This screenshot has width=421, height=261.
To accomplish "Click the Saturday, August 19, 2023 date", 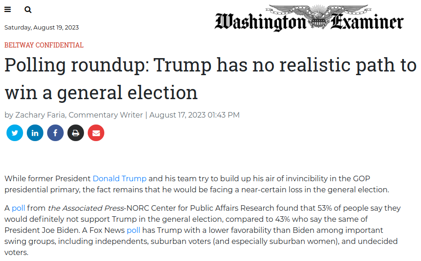I will [42, 27].
